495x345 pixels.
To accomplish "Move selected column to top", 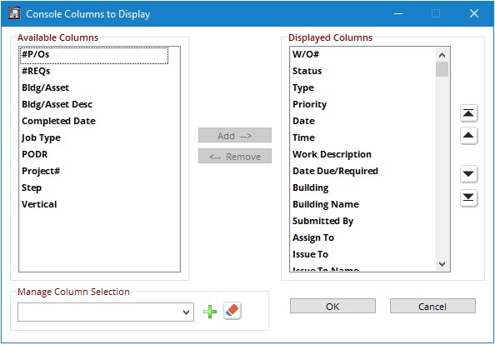I will coord(468,113).
